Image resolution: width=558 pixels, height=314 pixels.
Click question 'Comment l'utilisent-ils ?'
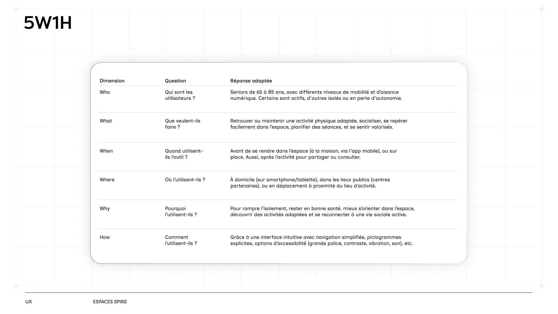(x=181, y=240)
